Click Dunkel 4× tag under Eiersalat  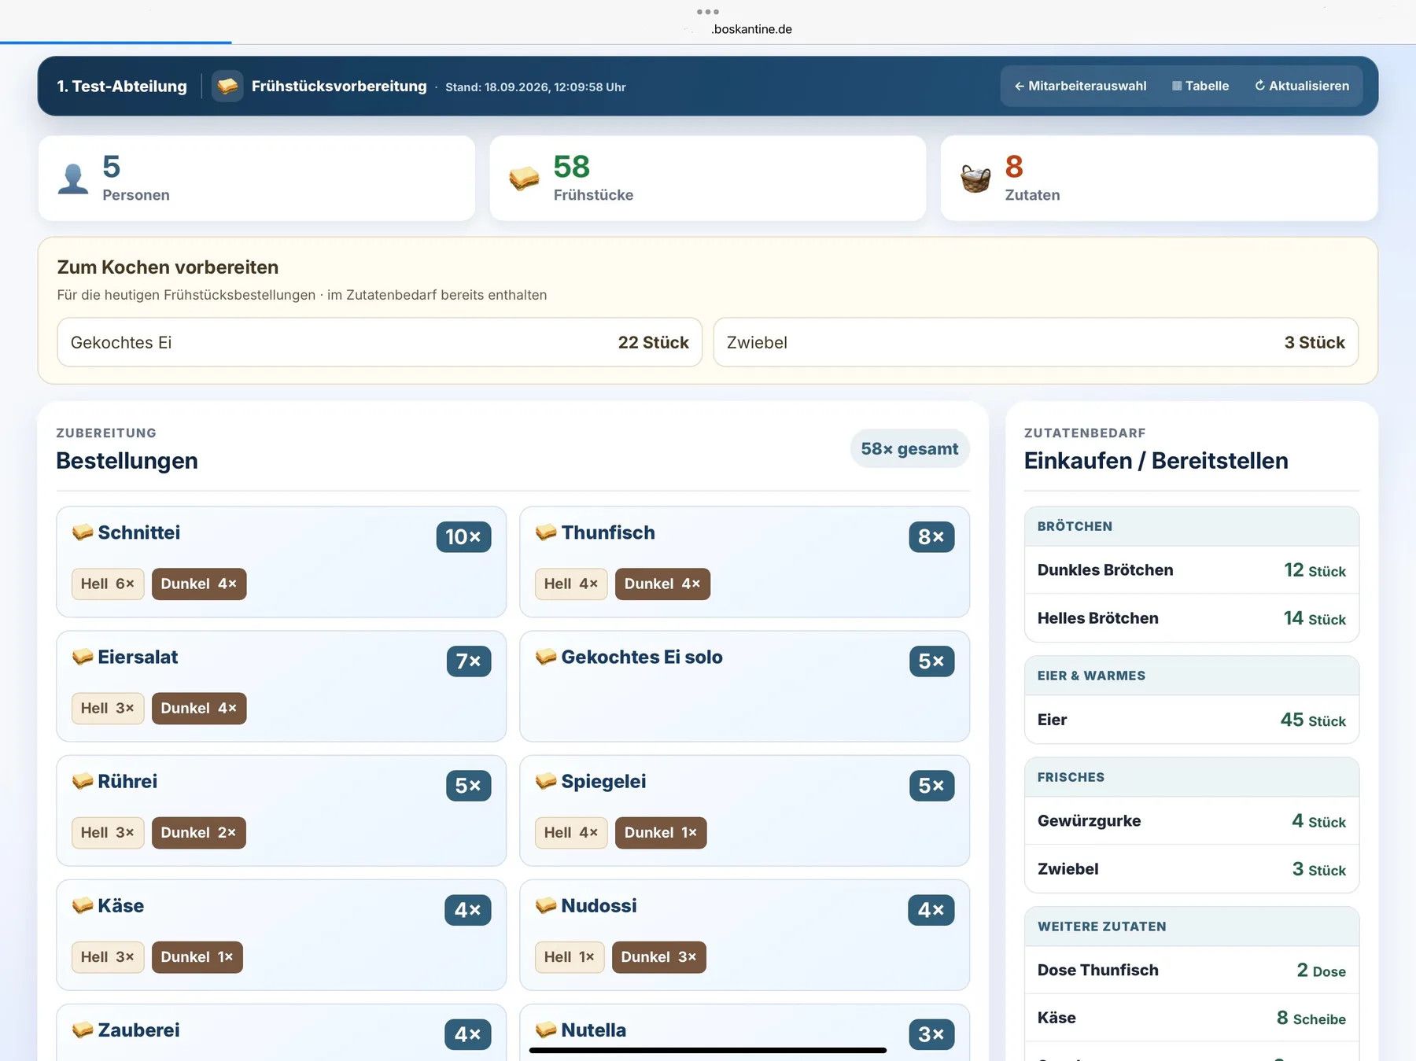(199, 708)
